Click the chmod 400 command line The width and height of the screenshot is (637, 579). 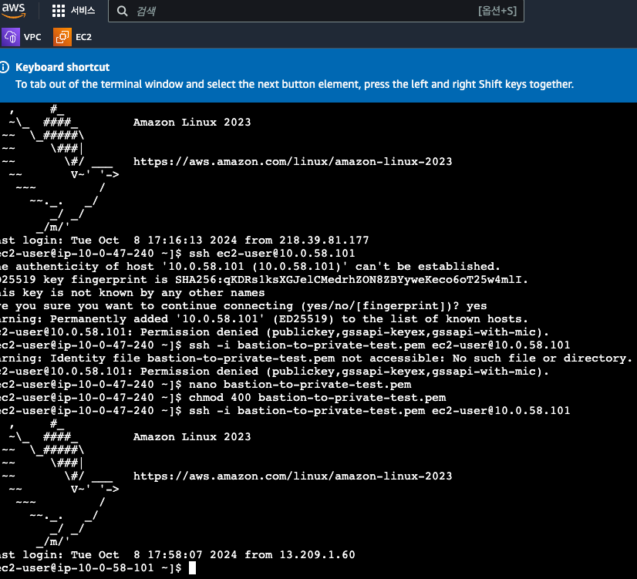pos(317,397)
